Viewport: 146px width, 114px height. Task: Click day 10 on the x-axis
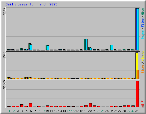(47, 111)
